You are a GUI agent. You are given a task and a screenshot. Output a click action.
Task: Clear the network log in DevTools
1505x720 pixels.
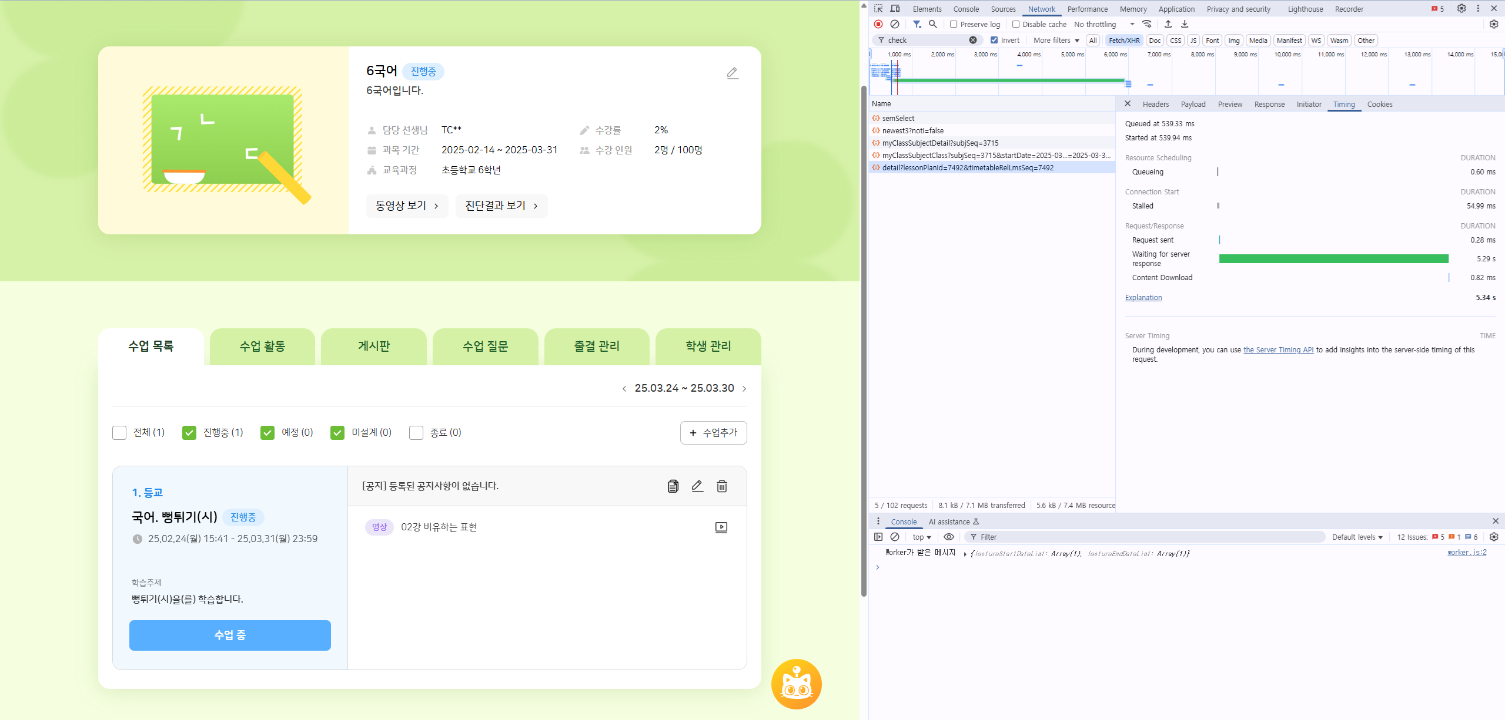pos(894,24)
